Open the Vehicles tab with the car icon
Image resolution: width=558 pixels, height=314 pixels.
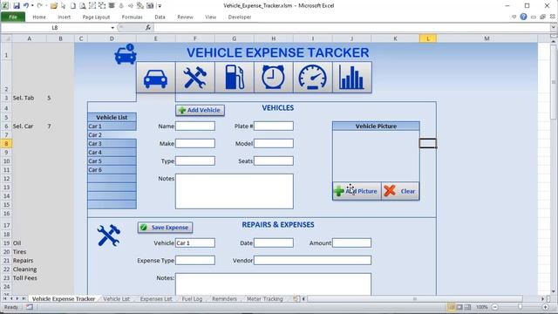click(155, 78)
